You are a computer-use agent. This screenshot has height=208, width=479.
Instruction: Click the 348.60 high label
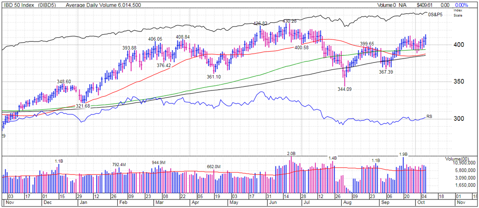pyautogui.click(x=64, y=81)
